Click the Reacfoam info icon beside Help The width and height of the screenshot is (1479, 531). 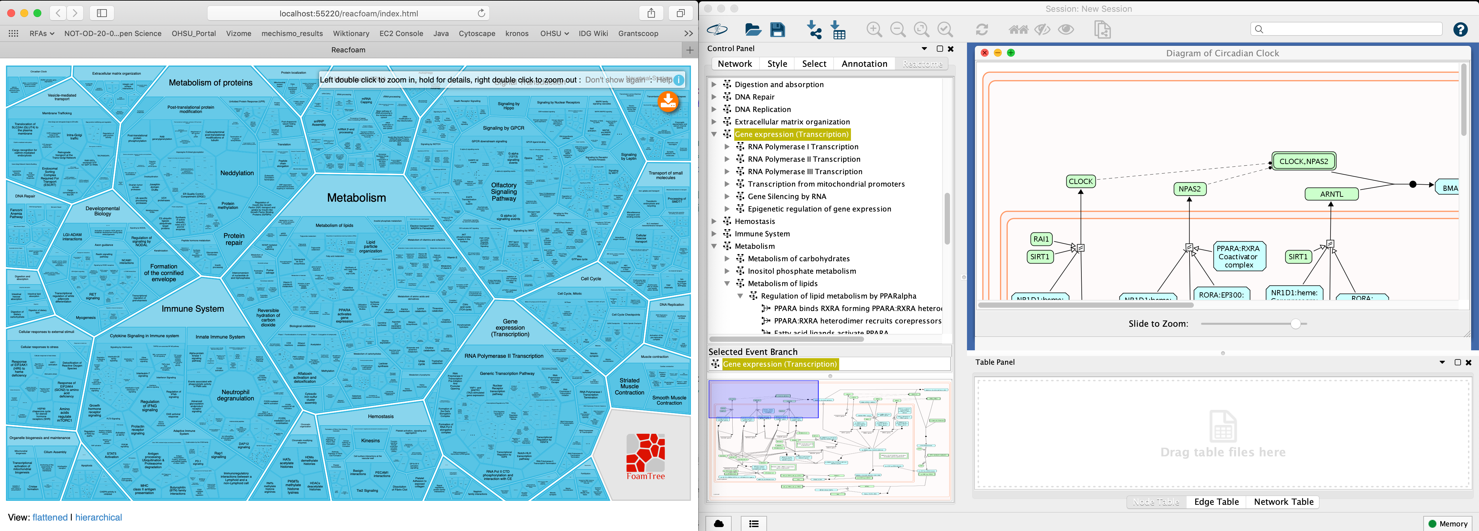[x=679, y=80]
